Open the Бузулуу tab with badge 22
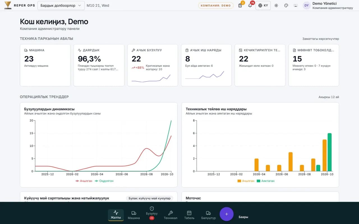Screen dimensions: 359x224 tap(152, 213)
